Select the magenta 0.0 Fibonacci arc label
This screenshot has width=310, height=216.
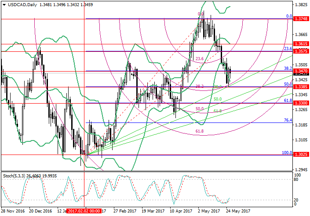pos(201,14)
